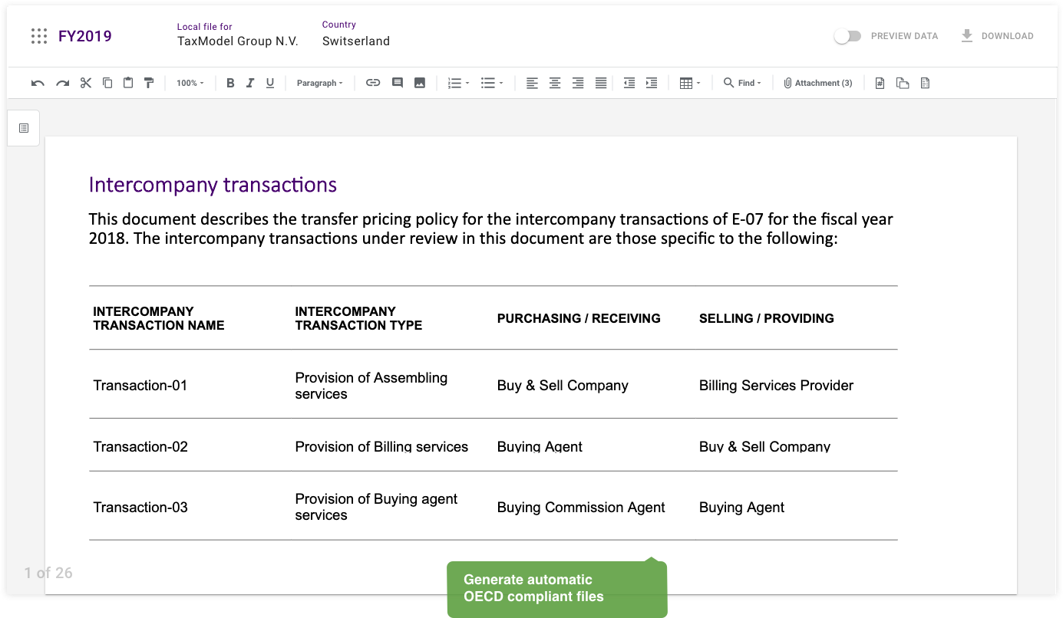Viewport: 1063px width, 618px height.
Task: Undo the last edit
Action: point(38,83)
